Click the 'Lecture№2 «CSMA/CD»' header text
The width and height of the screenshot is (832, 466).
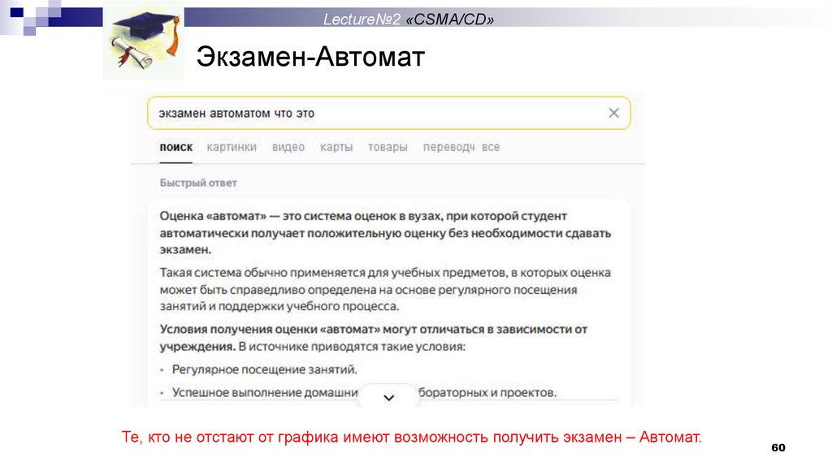coord(409,19)
